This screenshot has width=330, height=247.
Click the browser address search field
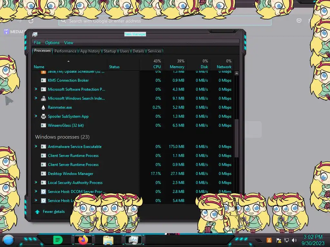click(165, 21)
